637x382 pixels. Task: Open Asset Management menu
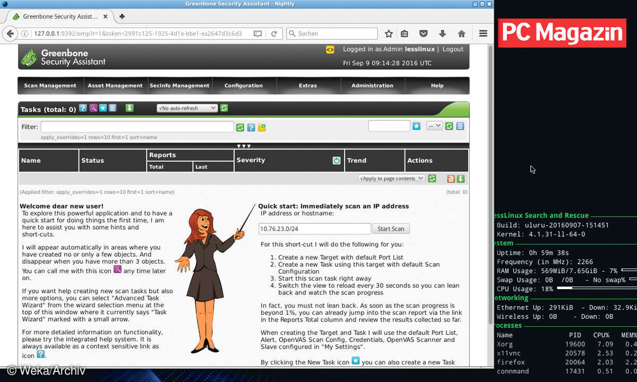click(x=115, y=85)
